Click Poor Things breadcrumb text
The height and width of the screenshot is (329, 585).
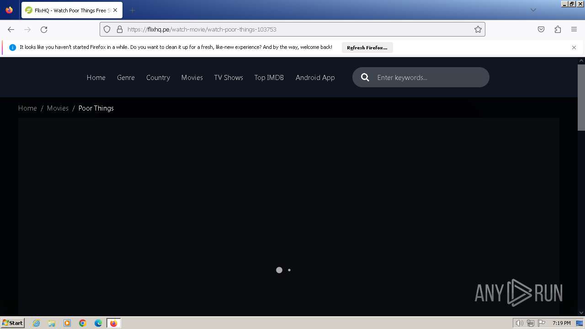(96, 108)
